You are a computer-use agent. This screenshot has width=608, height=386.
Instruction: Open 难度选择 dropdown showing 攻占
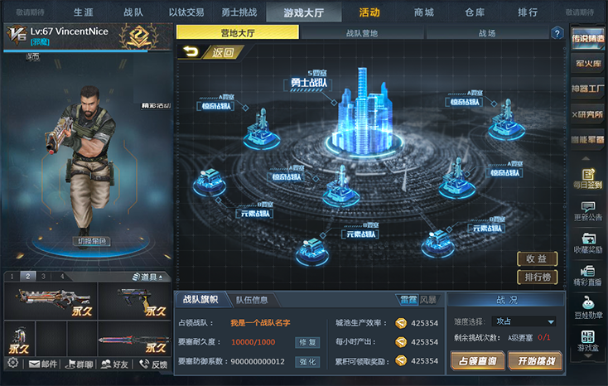(x=524, y=321)
